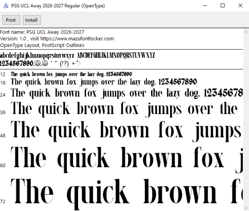Click the lowercase alphabet sample row
Image resolution: width=249 pixels, height=211 pixels.
point(37,56)
